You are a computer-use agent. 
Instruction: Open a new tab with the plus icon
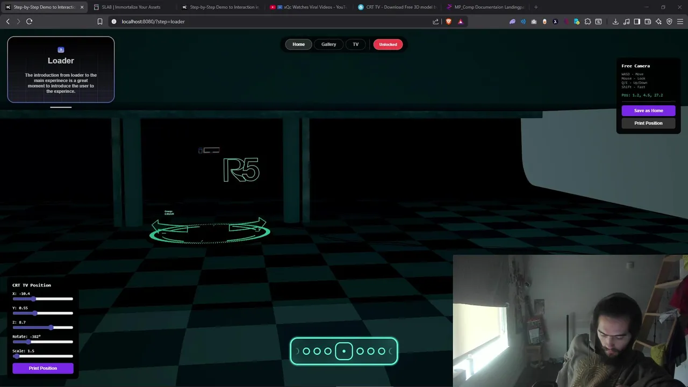tap(536, 7)
